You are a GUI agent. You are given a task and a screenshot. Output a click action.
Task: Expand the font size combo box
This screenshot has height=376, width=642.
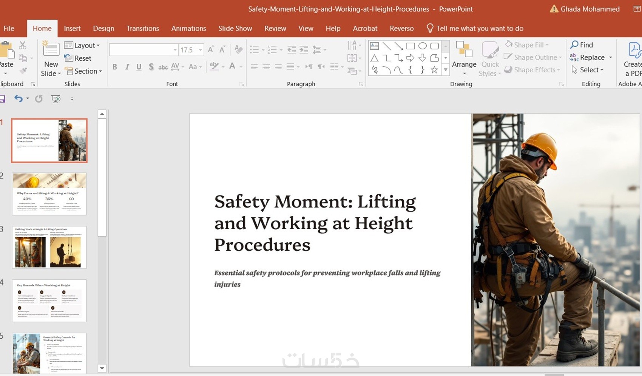201,50
